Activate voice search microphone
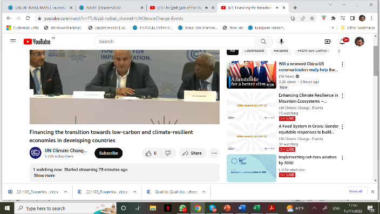 pyautogui.click(x=281, y=42)
